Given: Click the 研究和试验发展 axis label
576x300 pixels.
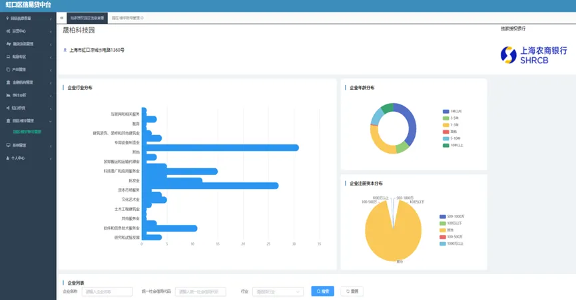Looking at the screenshot, I should coord(127,237).
